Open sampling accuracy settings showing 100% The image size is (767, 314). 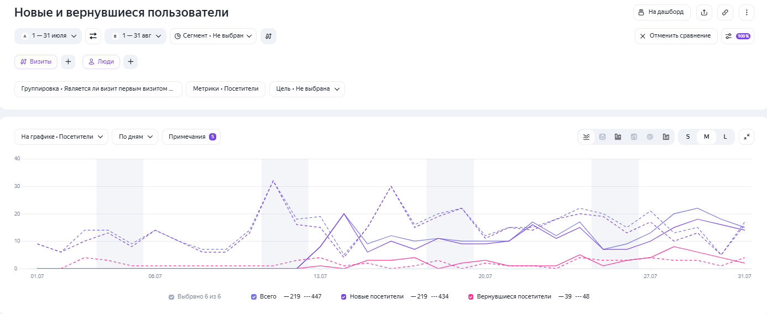tap(738, 36)
